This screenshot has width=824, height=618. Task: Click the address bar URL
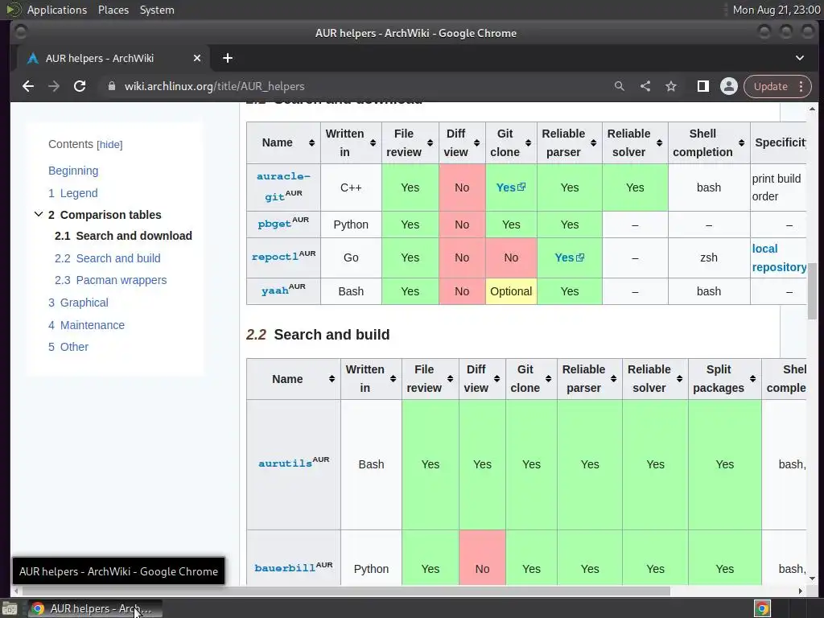(214, 86)
